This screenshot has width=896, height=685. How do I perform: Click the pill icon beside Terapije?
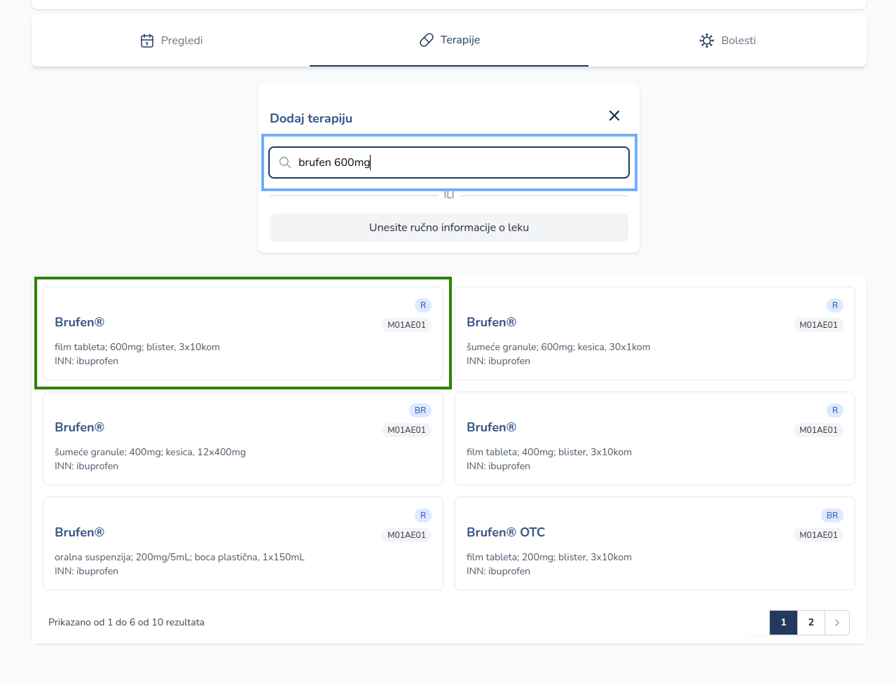point(427,41)
